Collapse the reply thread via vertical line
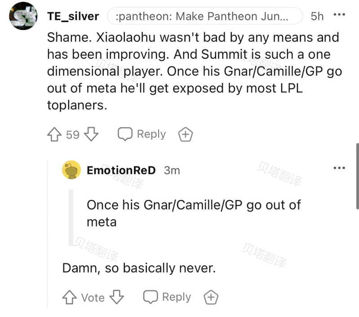This screenshot has width=359, height=317. coord(47,234)
